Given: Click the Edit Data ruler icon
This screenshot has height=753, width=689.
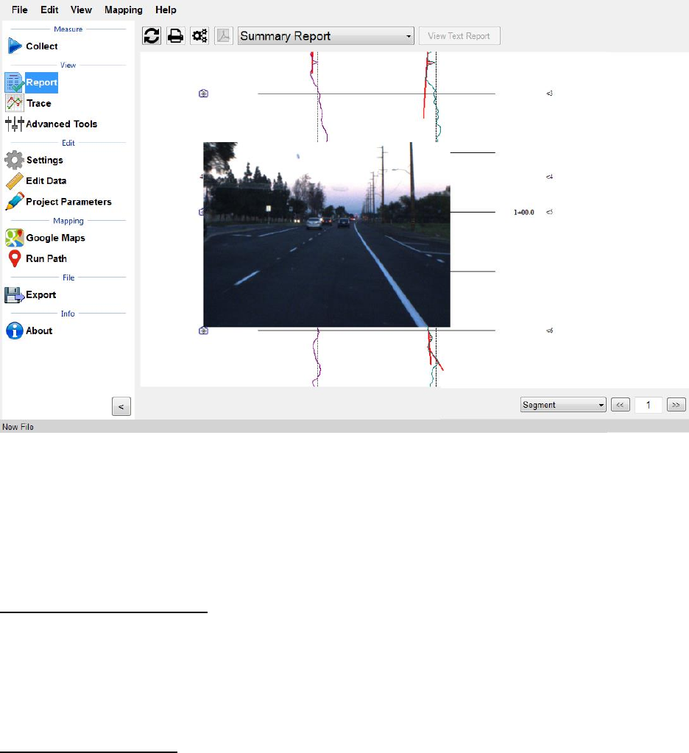Looking at the screenshot, I should 15,181.
